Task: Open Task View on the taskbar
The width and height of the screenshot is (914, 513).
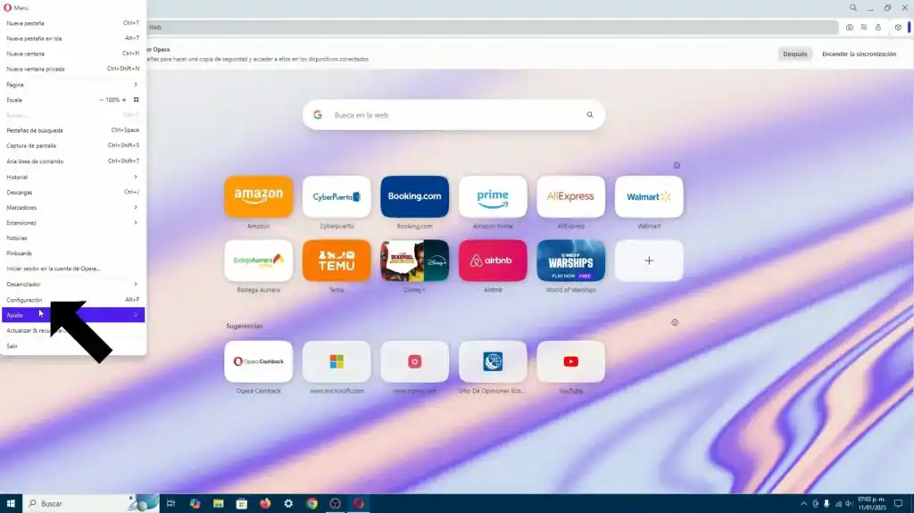Action: click(x=170, y=504)
